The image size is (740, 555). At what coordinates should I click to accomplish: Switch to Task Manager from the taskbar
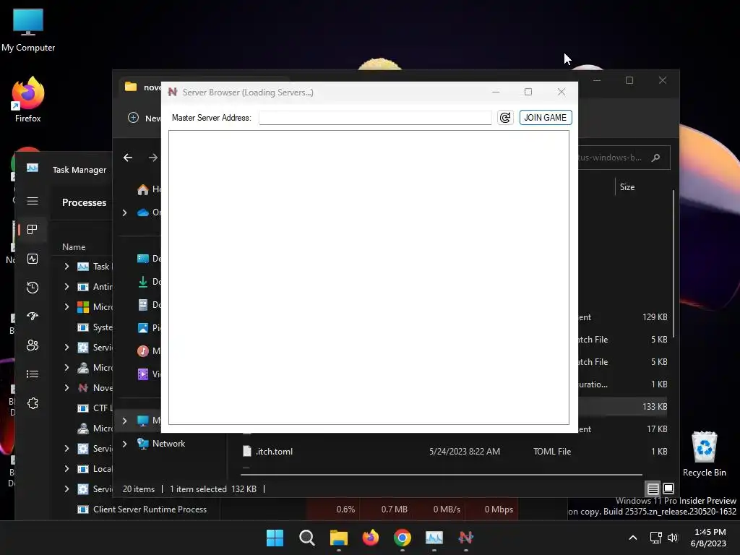[434, 538]
